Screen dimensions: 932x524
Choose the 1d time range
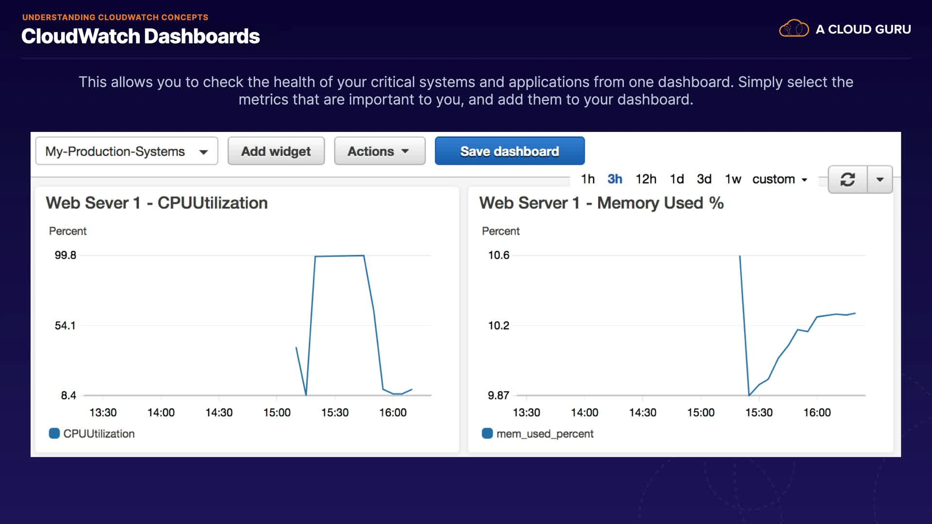tap(677, 180)
